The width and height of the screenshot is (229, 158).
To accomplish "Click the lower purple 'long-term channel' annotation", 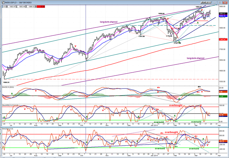I will point(195,58).
